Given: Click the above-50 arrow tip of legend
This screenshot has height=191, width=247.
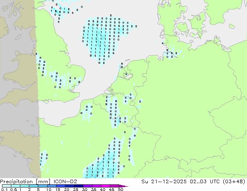Looking at the screenshot, I should (123, 186).
